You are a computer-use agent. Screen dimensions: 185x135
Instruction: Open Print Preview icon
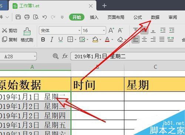click(36, 17)
